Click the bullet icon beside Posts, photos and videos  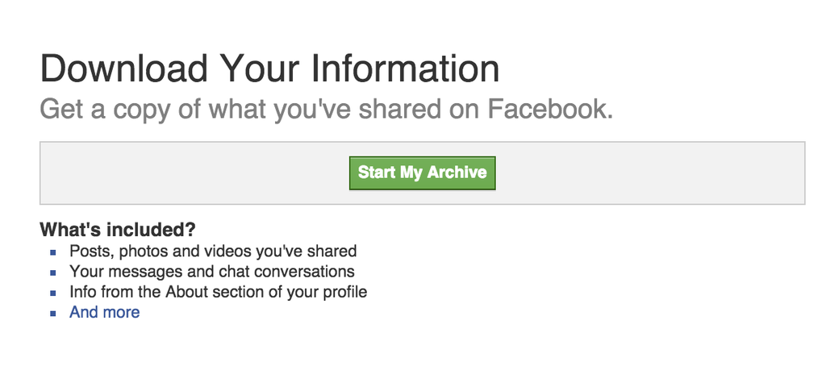[53, 252]
